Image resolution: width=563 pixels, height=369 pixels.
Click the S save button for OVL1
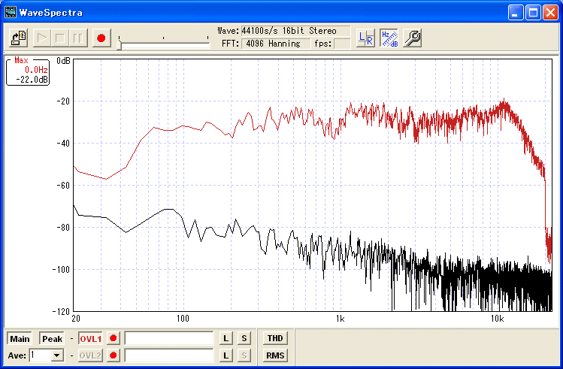click(244, 339)
